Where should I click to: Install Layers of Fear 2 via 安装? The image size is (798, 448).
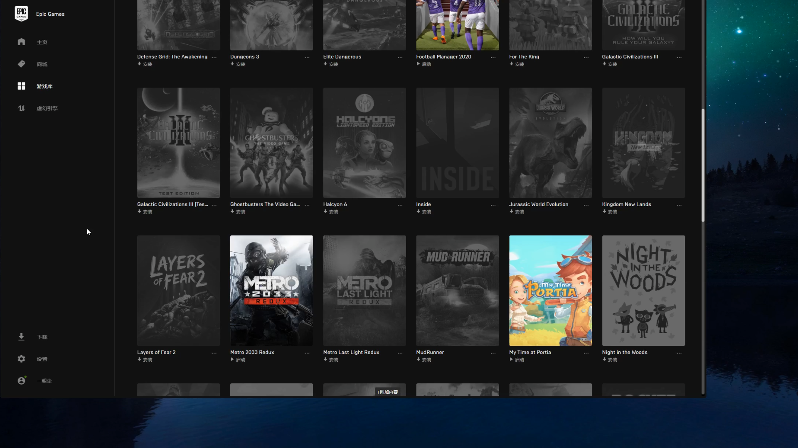145,360
